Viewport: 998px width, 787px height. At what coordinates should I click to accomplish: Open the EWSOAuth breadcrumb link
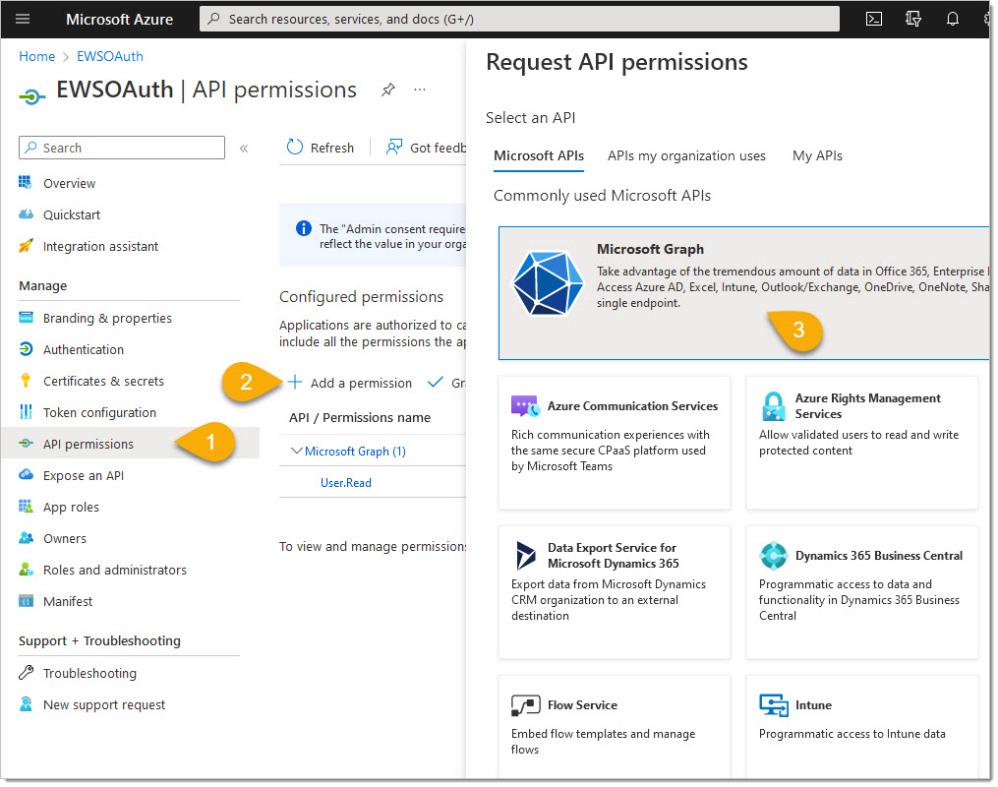[110, 56]
